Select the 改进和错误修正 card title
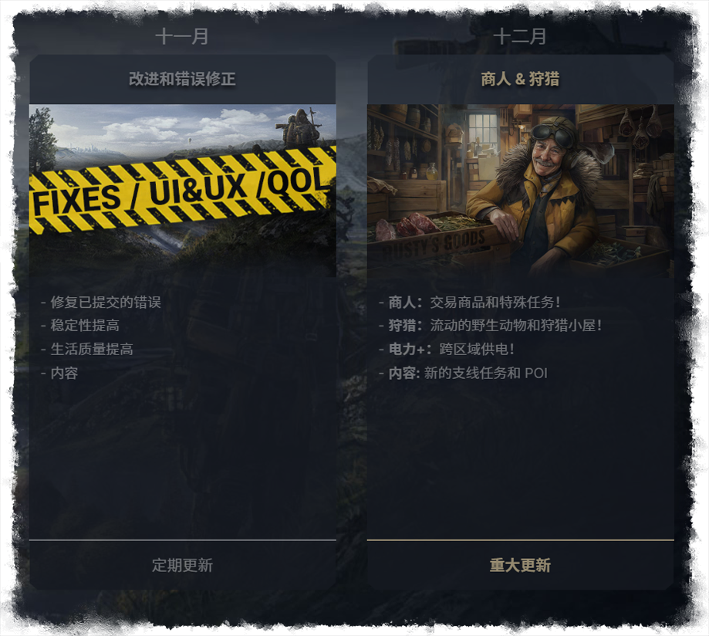Screen dimensions: 709x636 click(x=182, y=79)
